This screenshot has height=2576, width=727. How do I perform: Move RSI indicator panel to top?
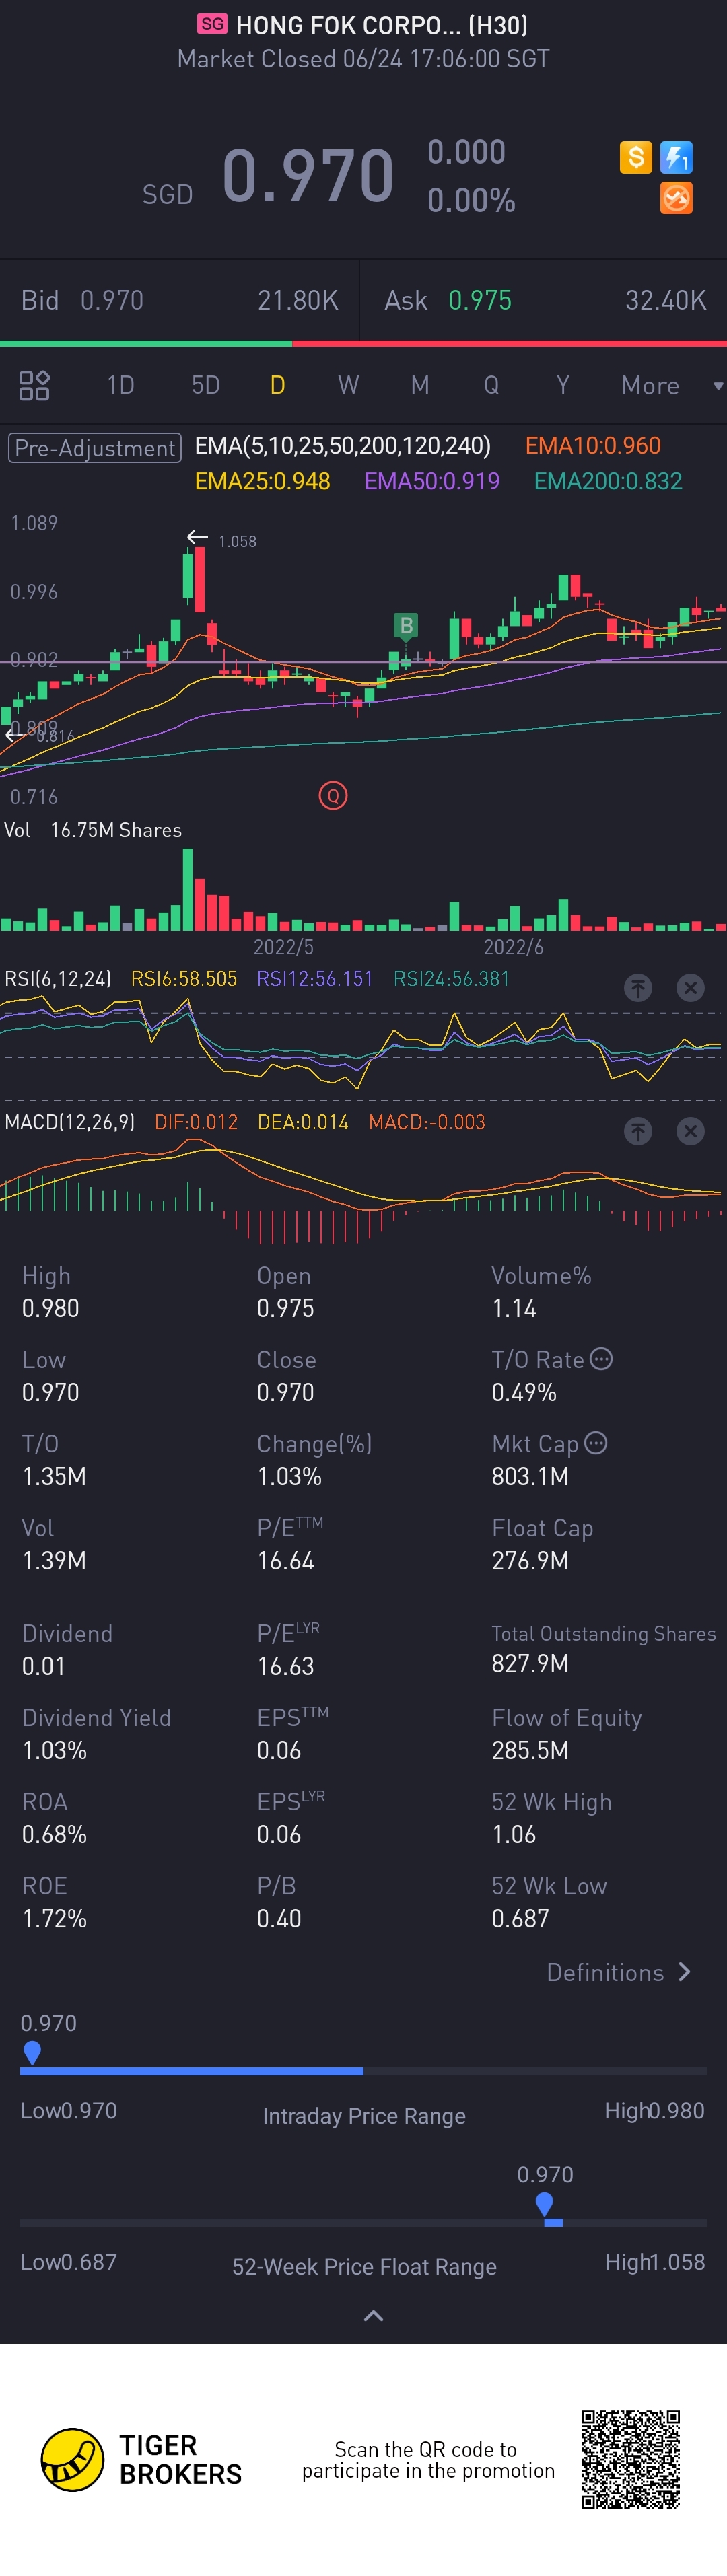tap(638, 988)
